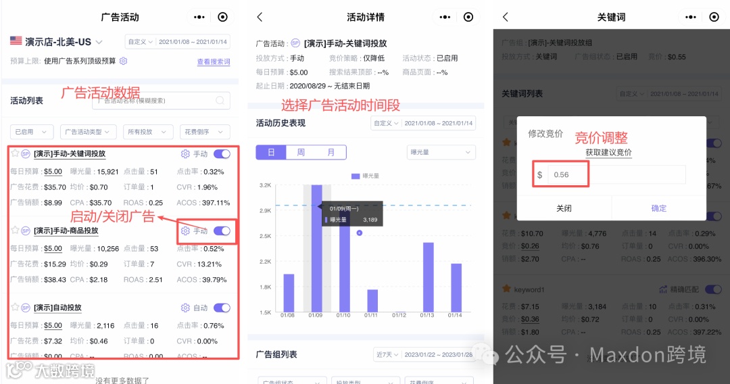Click 01/08 bar in exposure chart
The image size is (730, 384).
tap(289, 293)
